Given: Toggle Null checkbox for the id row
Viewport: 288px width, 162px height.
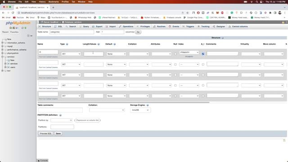Looking at the screenshot, I should click(175, 54).
